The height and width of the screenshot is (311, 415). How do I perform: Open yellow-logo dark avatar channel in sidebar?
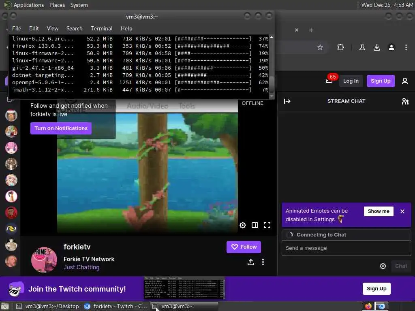pyautogui.click(x=11, y=229)
